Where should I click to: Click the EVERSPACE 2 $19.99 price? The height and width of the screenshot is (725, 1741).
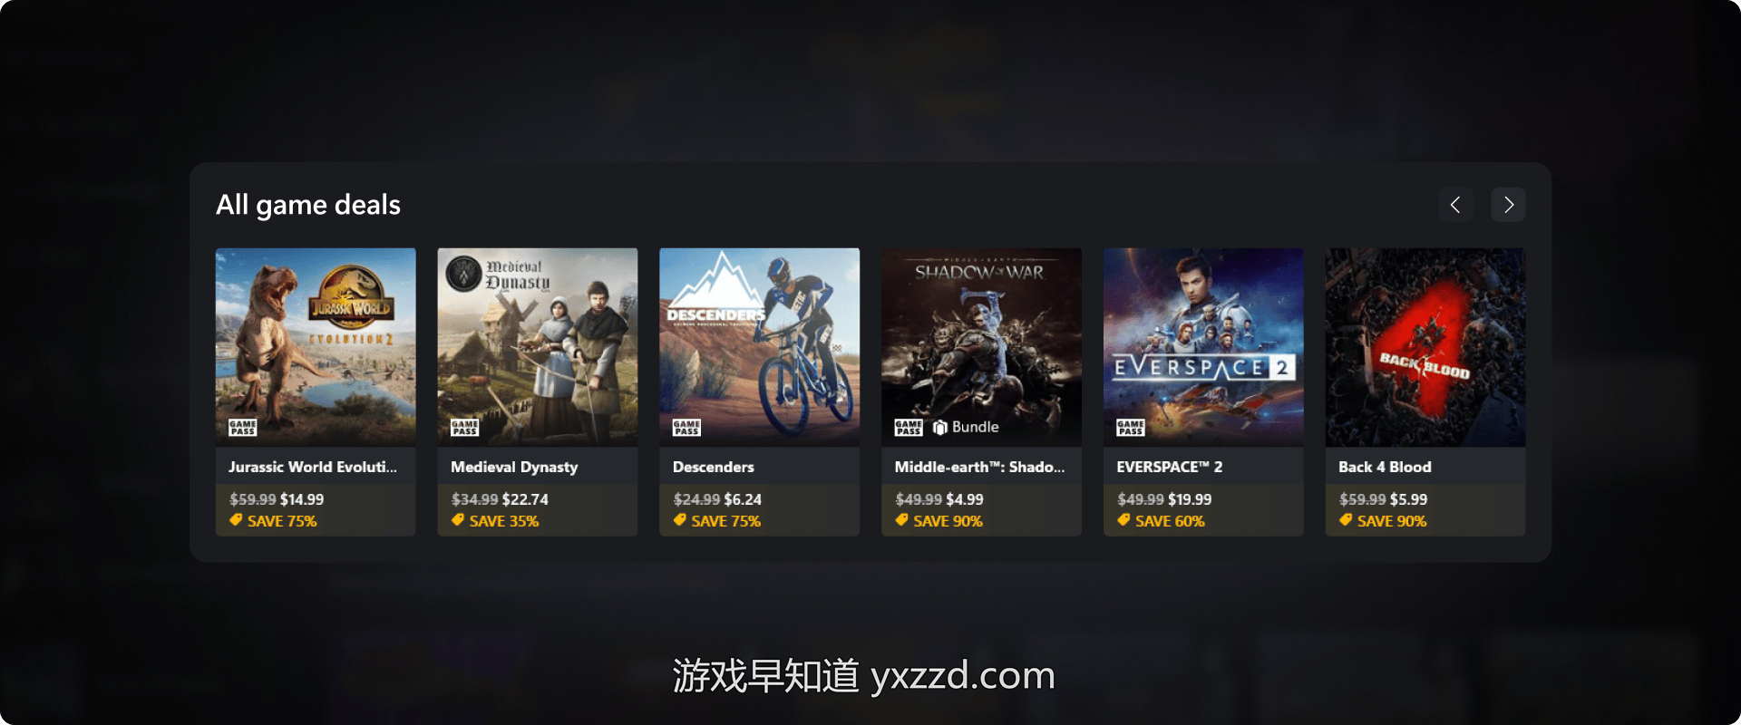(1190, 499)
